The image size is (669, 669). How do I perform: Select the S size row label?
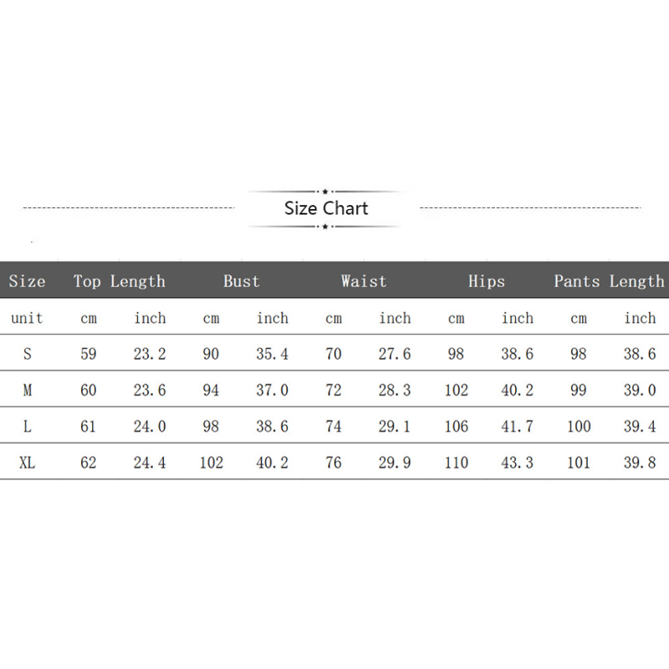tap(28, 354)
